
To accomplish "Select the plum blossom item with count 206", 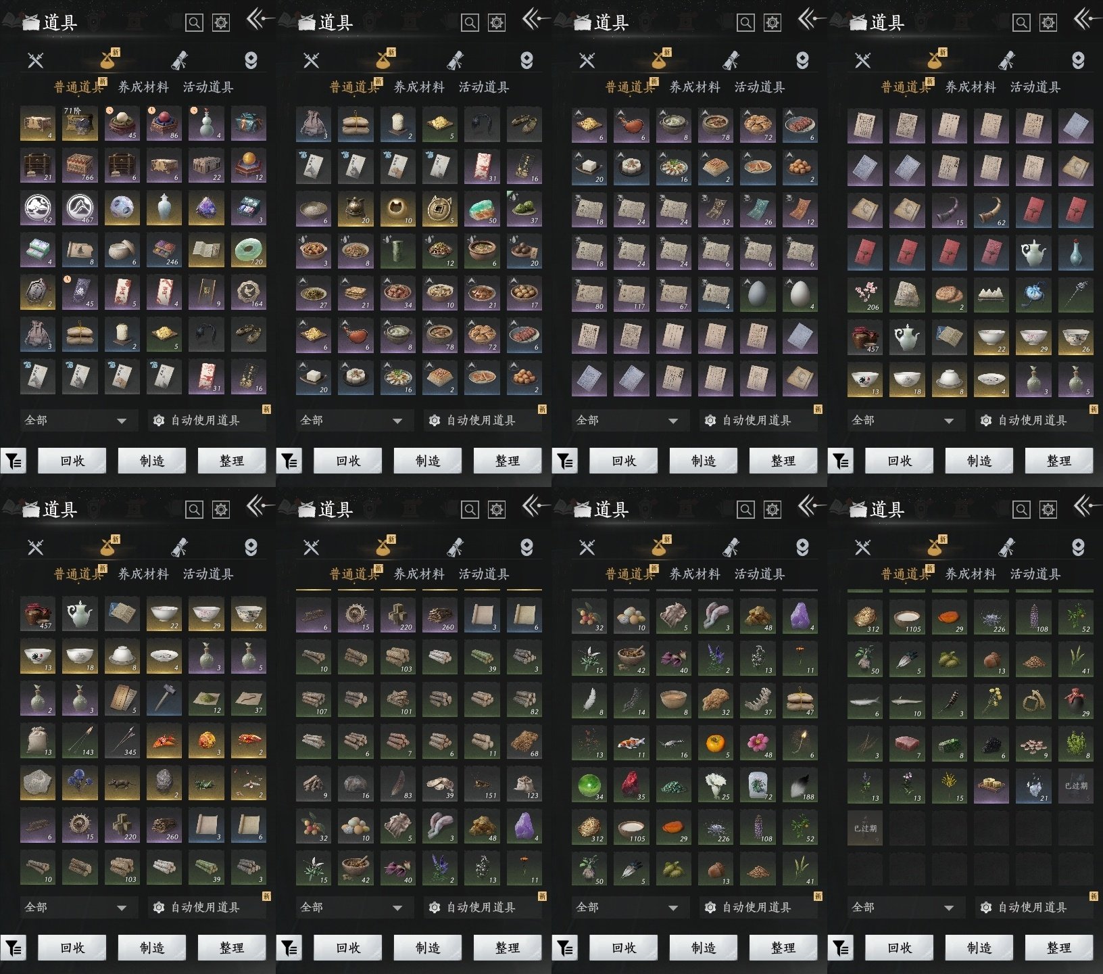I will click(864, 294).
